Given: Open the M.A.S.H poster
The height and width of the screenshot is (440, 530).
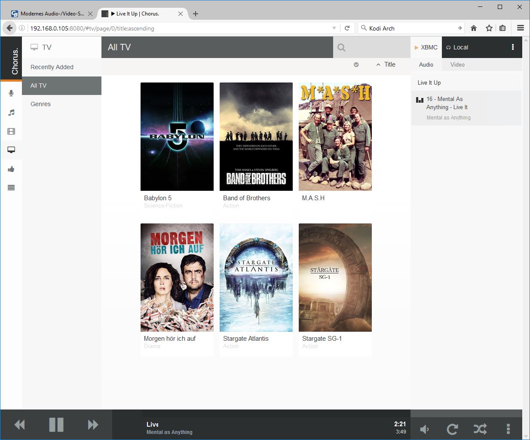Looking at the screenshot, I should [335, 137].
